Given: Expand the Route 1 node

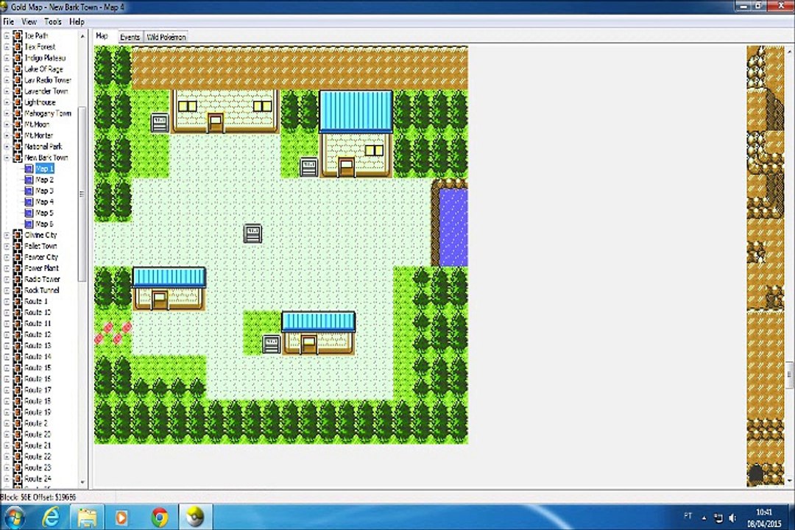Looking at the screenshot, I should click(x=7, y=302).
